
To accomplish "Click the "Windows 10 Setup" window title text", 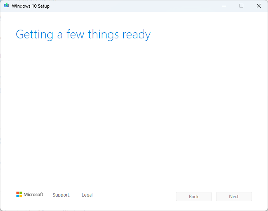I will 31,6.
